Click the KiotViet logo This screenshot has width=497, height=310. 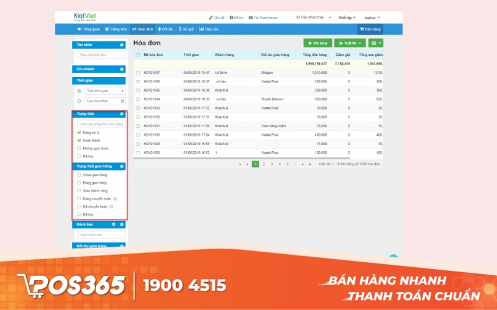tap(84, 17)
